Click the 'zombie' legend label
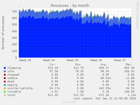 click(x=12, y=78)
